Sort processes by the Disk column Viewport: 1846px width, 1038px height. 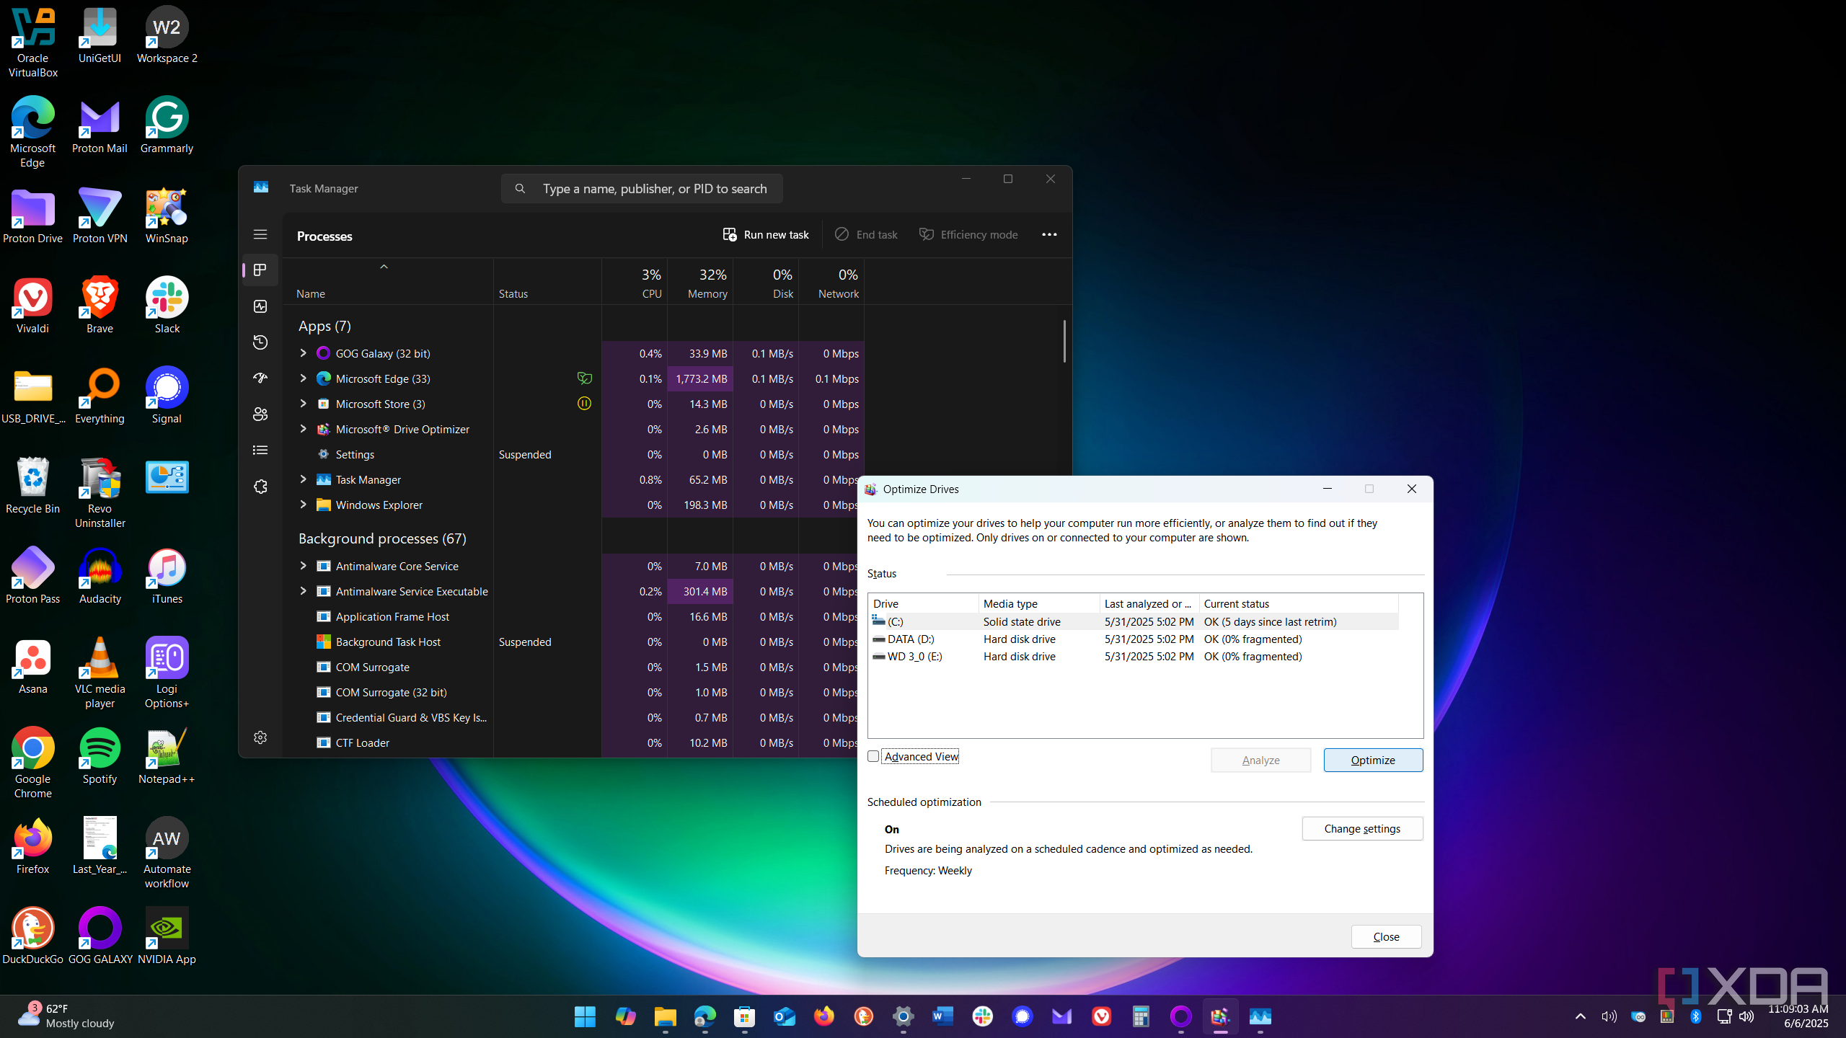click(x=766, y=283)
